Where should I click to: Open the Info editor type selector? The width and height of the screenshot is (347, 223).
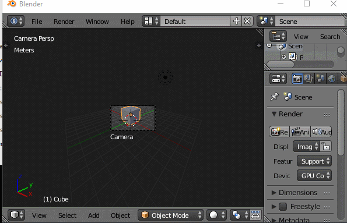pyautogui.click(x=16, y=21)
